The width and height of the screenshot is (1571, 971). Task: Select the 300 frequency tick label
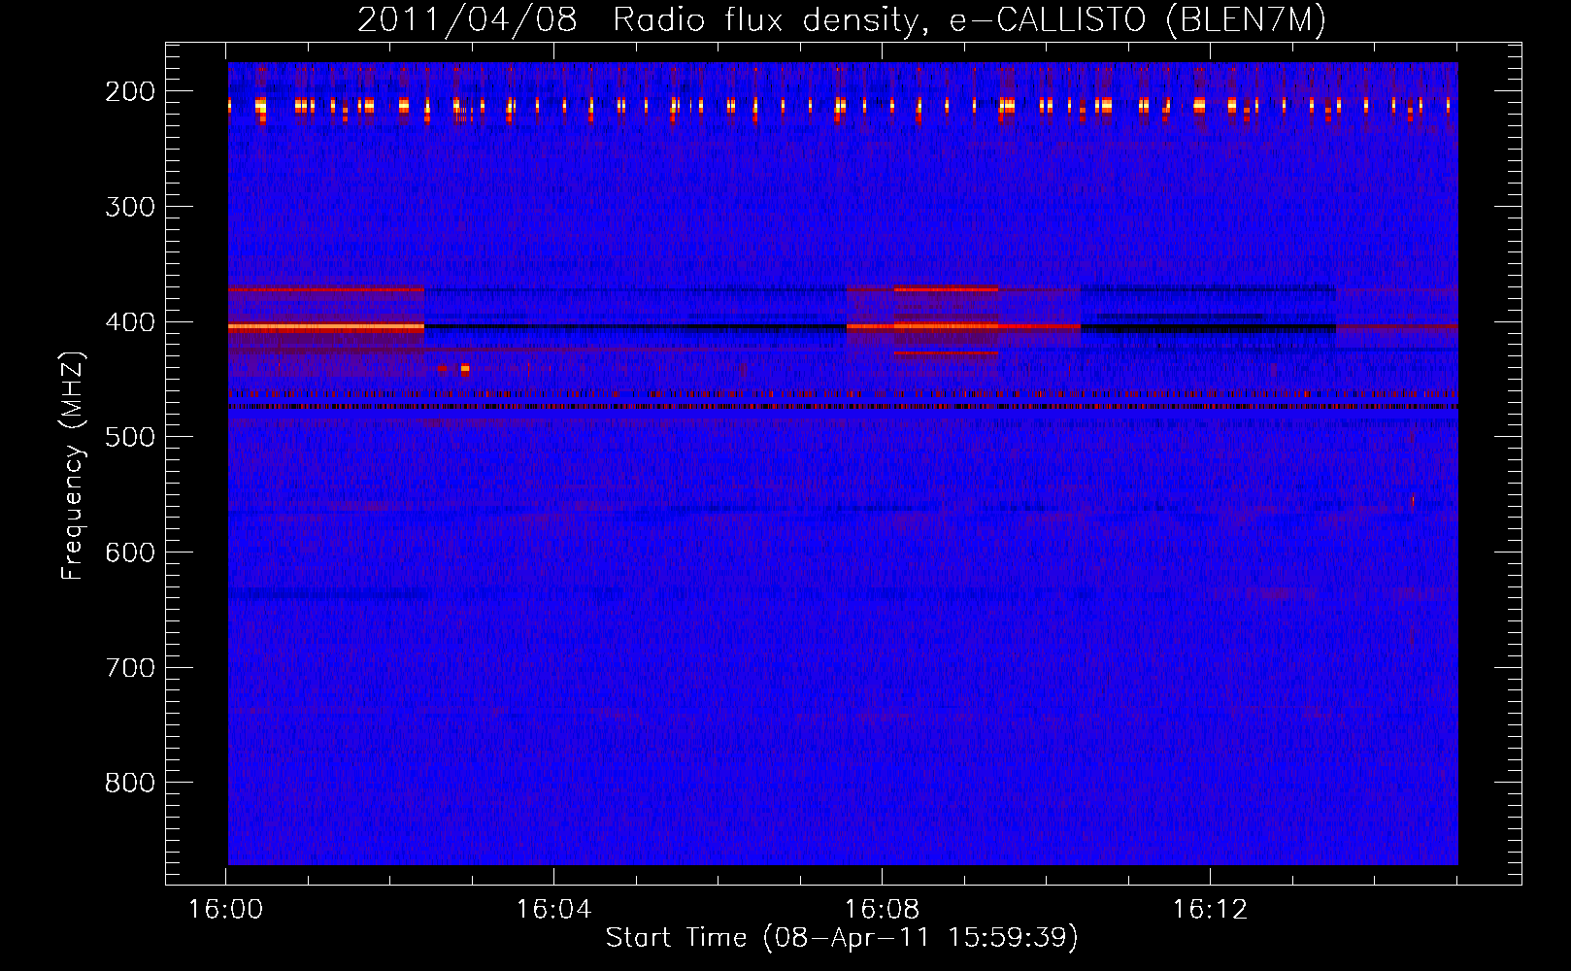click(x=129, y=207)
